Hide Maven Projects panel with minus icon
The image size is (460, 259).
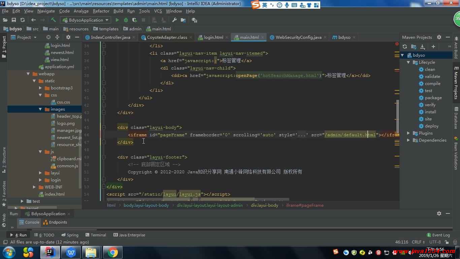point(448,37)
